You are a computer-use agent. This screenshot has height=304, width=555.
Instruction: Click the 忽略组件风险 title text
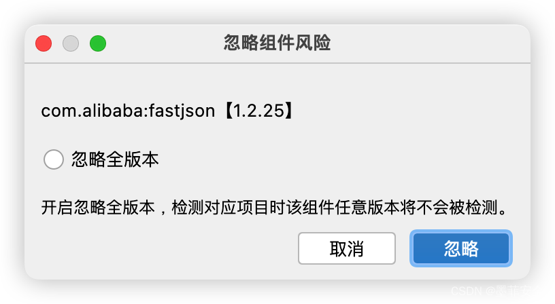(x=277, y=43)
